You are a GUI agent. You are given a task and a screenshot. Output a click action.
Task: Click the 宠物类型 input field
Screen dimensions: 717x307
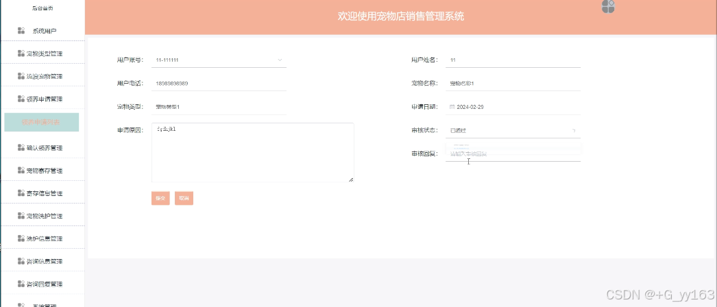click(219, 107)
